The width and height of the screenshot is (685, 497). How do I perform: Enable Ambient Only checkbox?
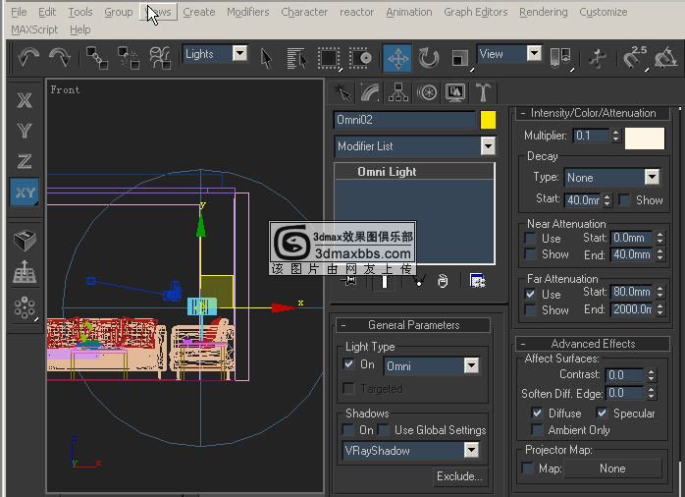(537, 429)
